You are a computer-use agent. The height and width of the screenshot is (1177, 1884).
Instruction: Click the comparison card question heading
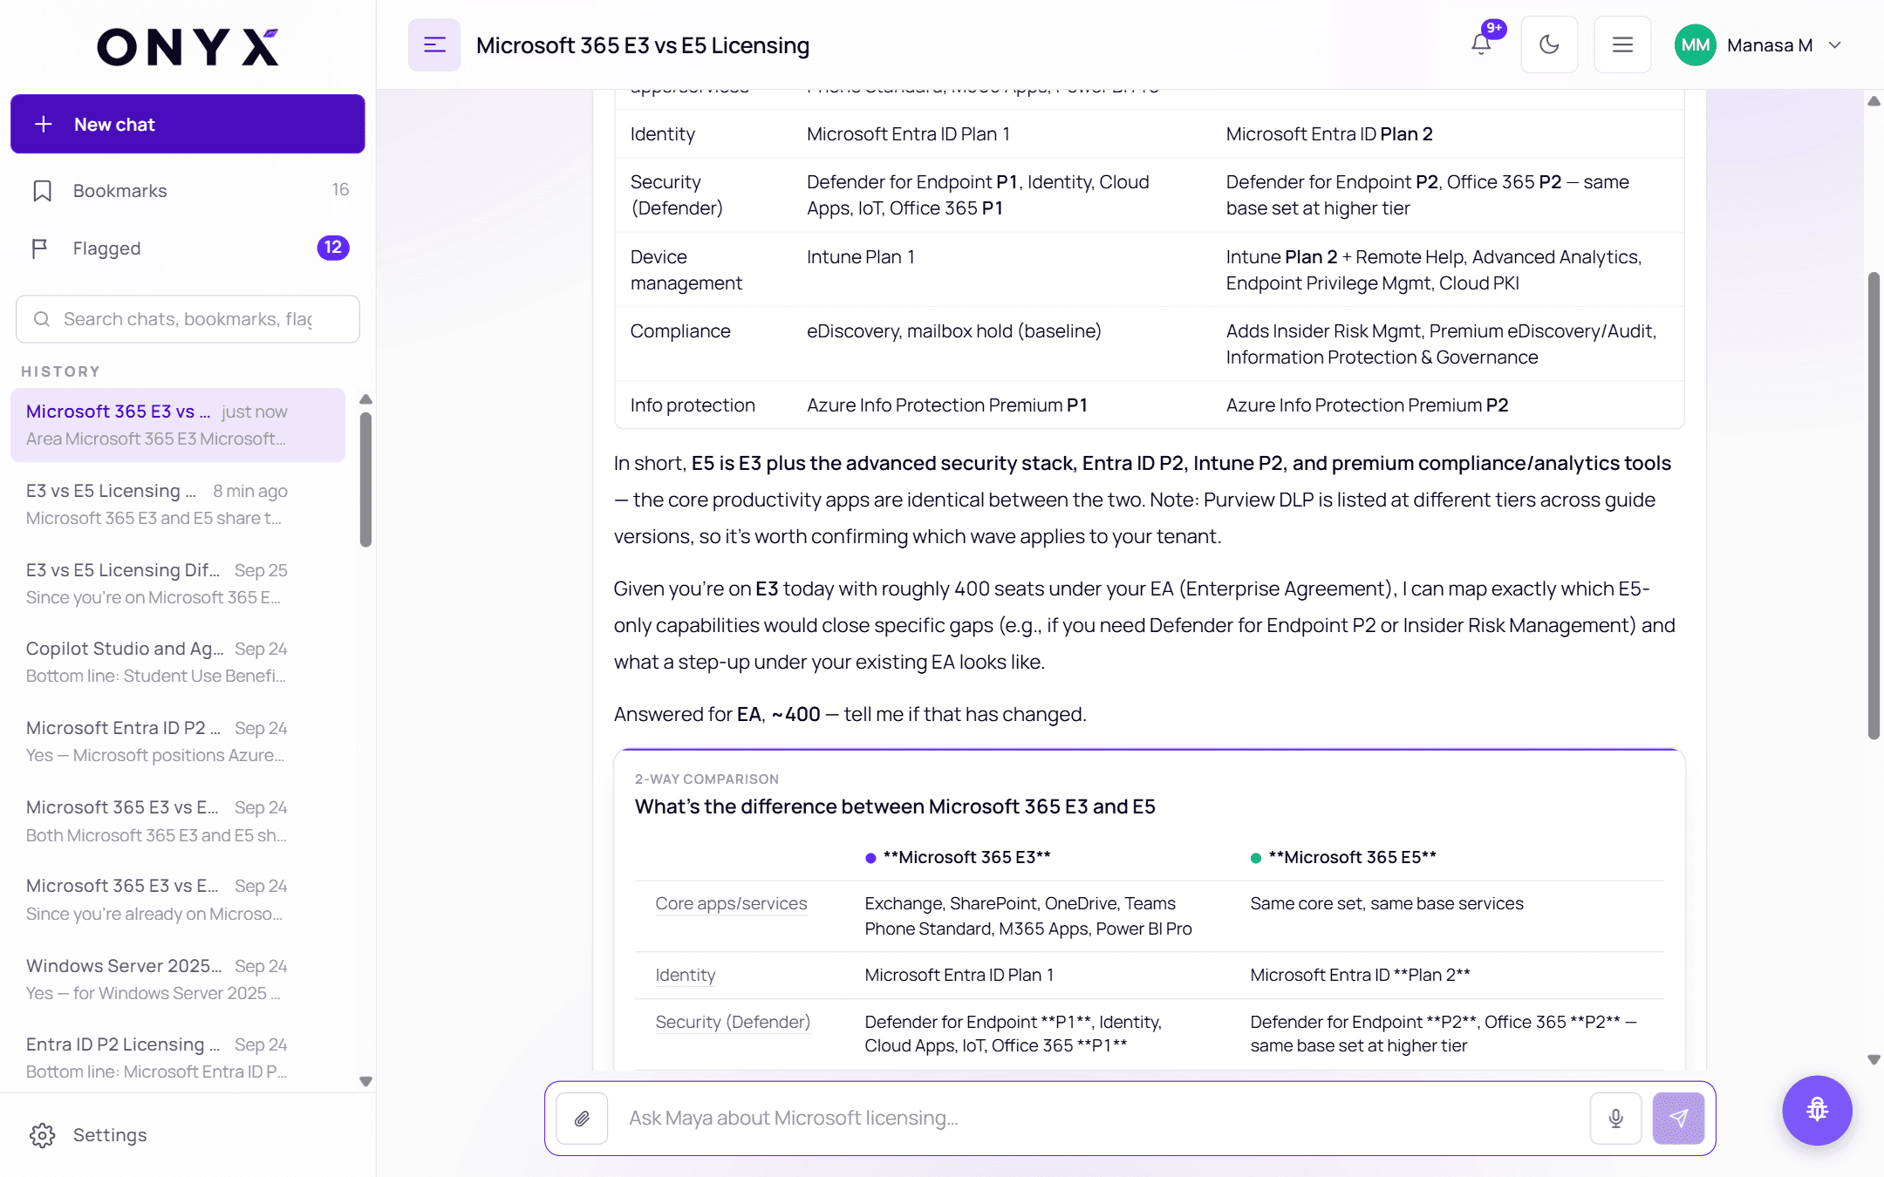[x=895, y=807]
